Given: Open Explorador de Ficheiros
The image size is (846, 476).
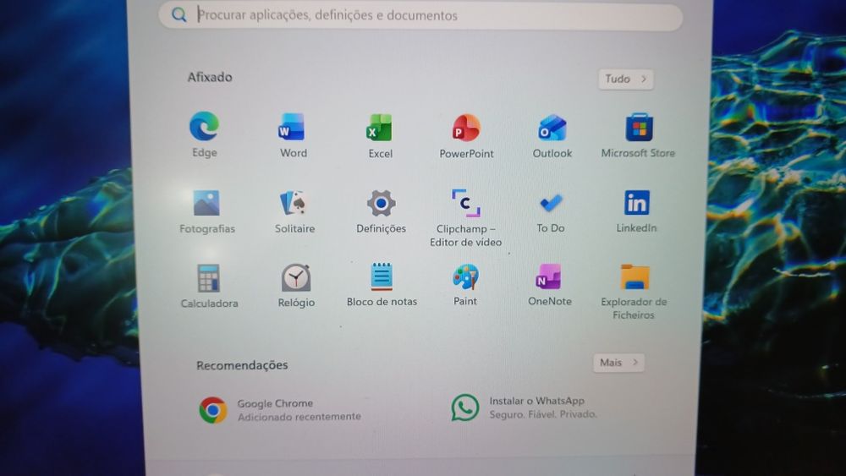Looking at the screenshot, I should pos(634,277).
